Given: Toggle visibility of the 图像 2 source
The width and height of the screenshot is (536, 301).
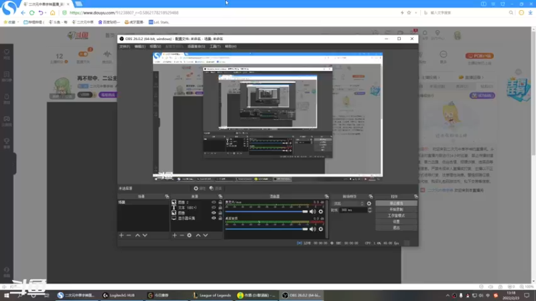Looking at the screenshot, I should pyautogui.click(x=214, y=203).
